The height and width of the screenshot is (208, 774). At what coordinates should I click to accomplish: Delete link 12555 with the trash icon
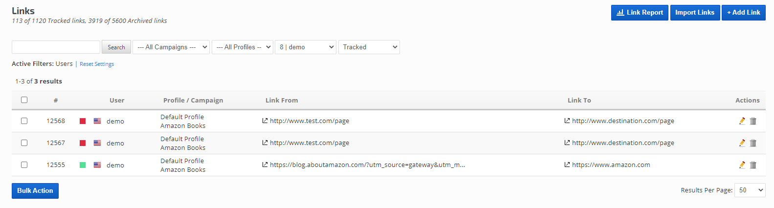coord(753,165)
